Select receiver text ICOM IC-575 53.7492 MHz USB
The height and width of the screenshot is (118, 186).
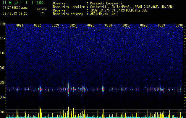119,10
